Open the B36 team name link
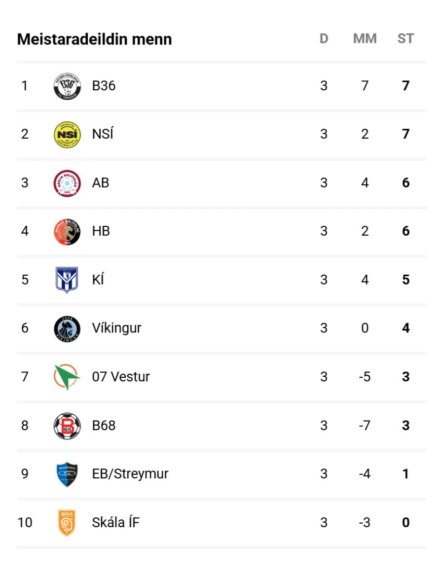Screen dimensions: 439x578 point(104,86)
